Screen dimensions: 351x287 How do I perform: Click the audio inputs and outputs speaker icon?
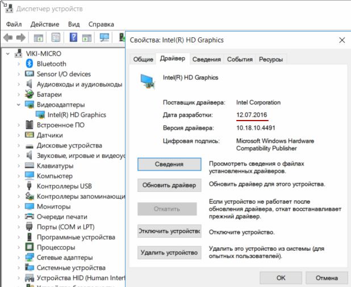click(30, 84)
